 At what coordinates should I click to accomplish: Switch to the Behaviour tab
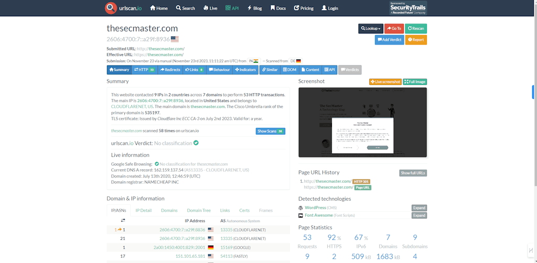coord(220,70)
